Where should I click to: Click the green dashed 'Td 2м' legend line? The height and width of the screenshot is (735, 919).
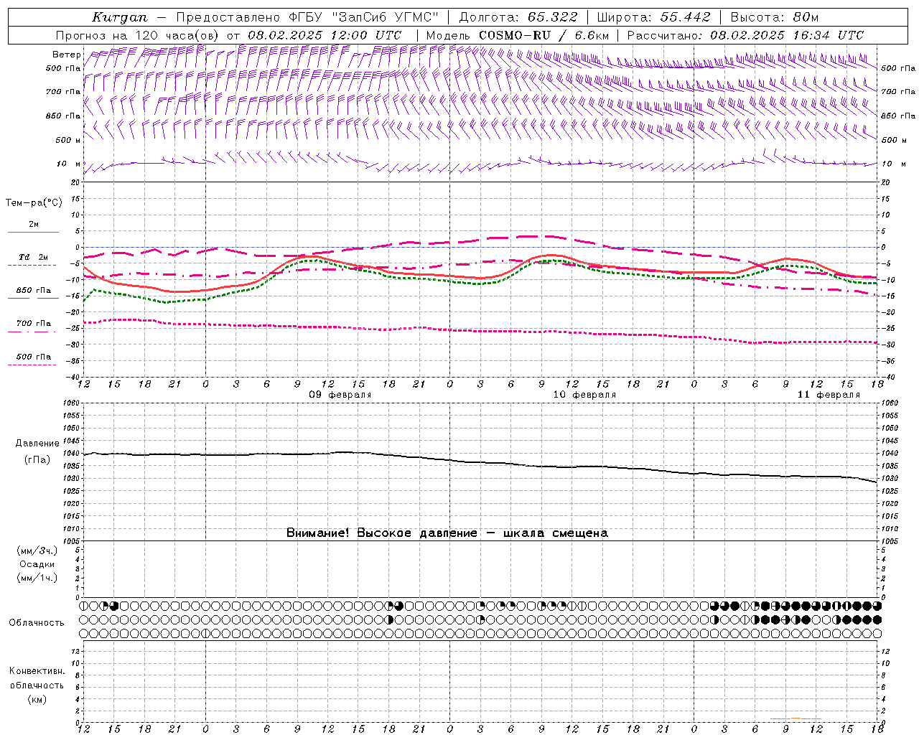point(32,266)
